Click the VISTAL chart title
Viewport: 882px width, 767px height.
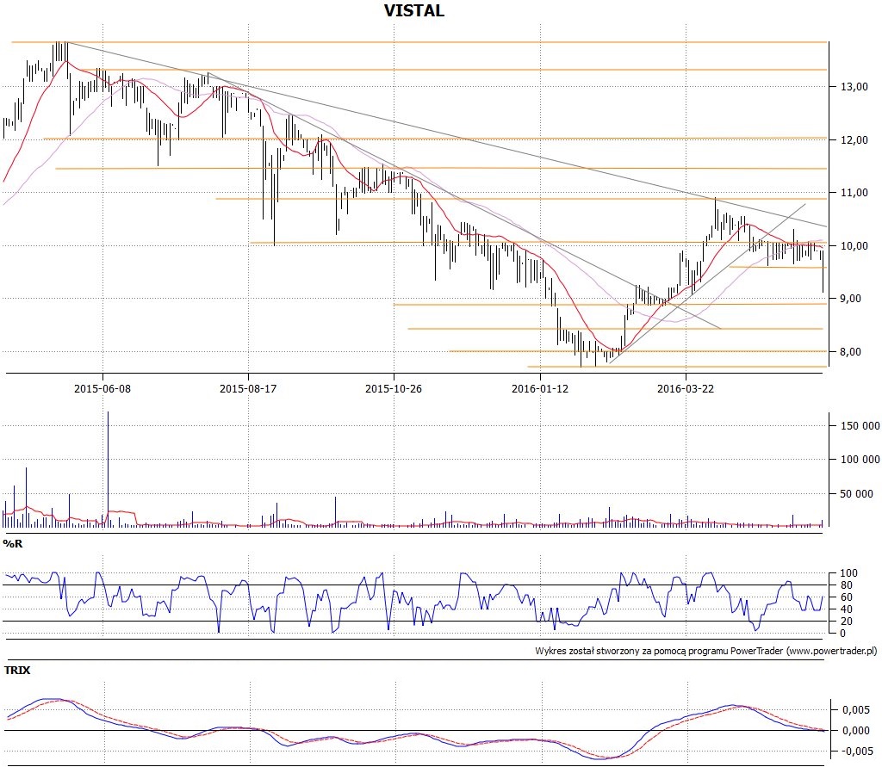[x=414, y=10]
